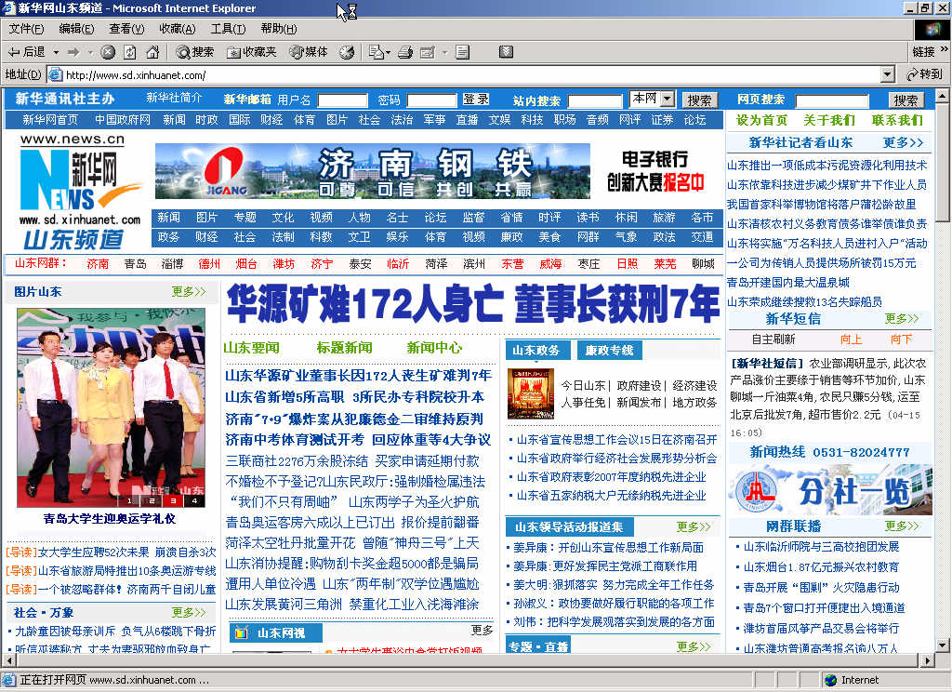
Task: Switch to the 山东政务 tab
Action: [x=536, y=351]
